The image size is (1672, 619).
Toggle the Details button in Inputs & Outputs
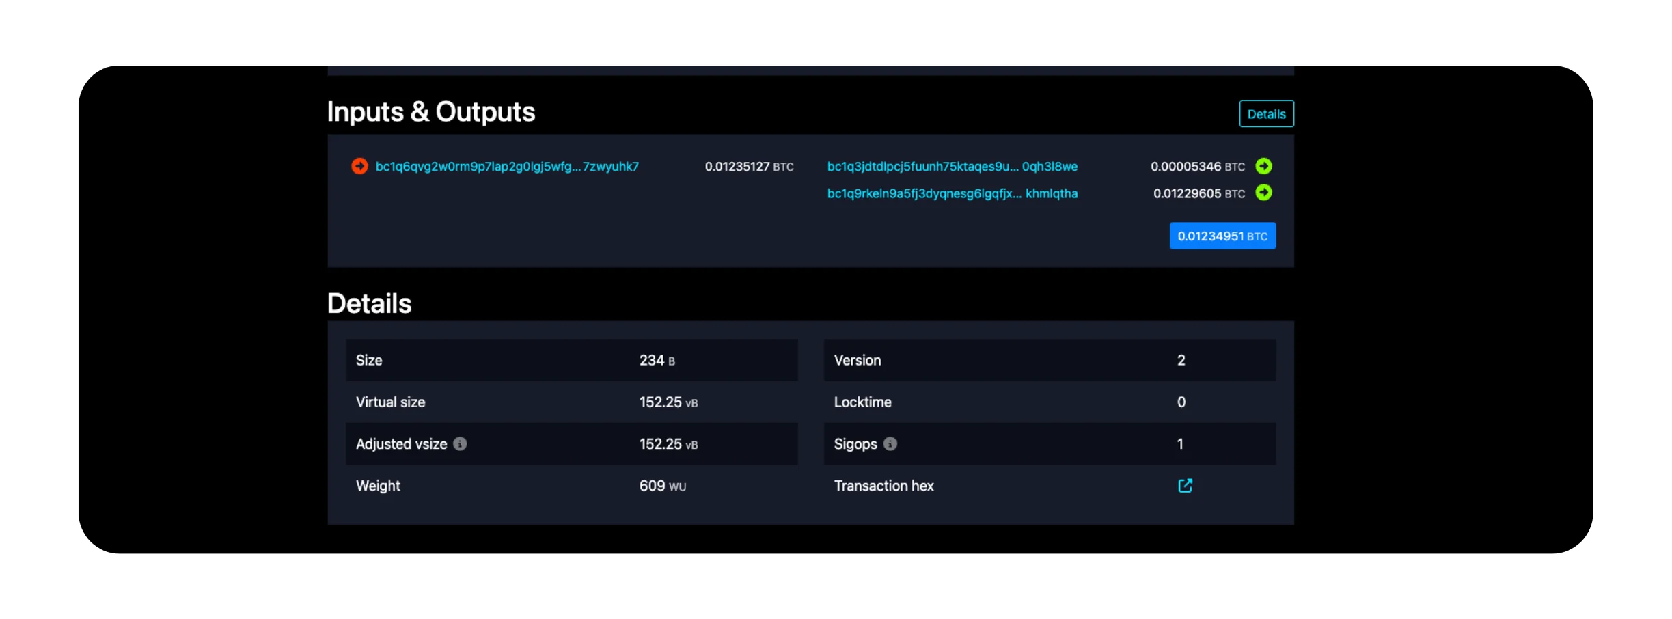pos(1265,114)
